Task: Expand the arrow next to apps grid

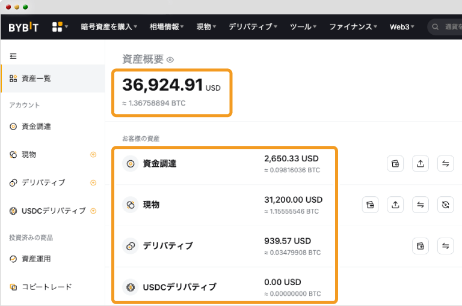Action: pos(67,27)
